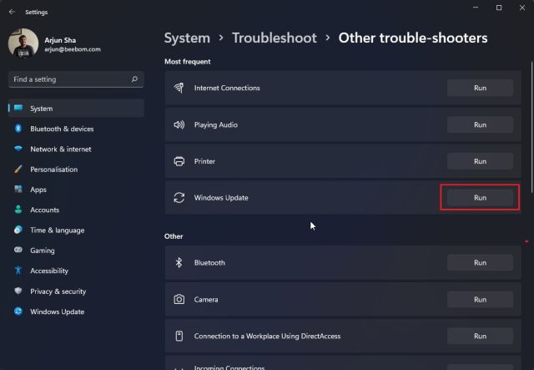Click Connection to a Workplace Using DirectAccess text
534x370 pixels.
(x=267, y=337)
